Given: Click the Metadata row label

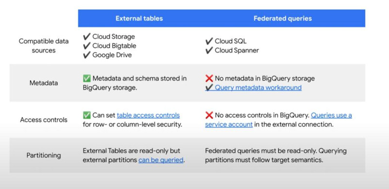Looking at the screenshot, I should coord(44,83).
